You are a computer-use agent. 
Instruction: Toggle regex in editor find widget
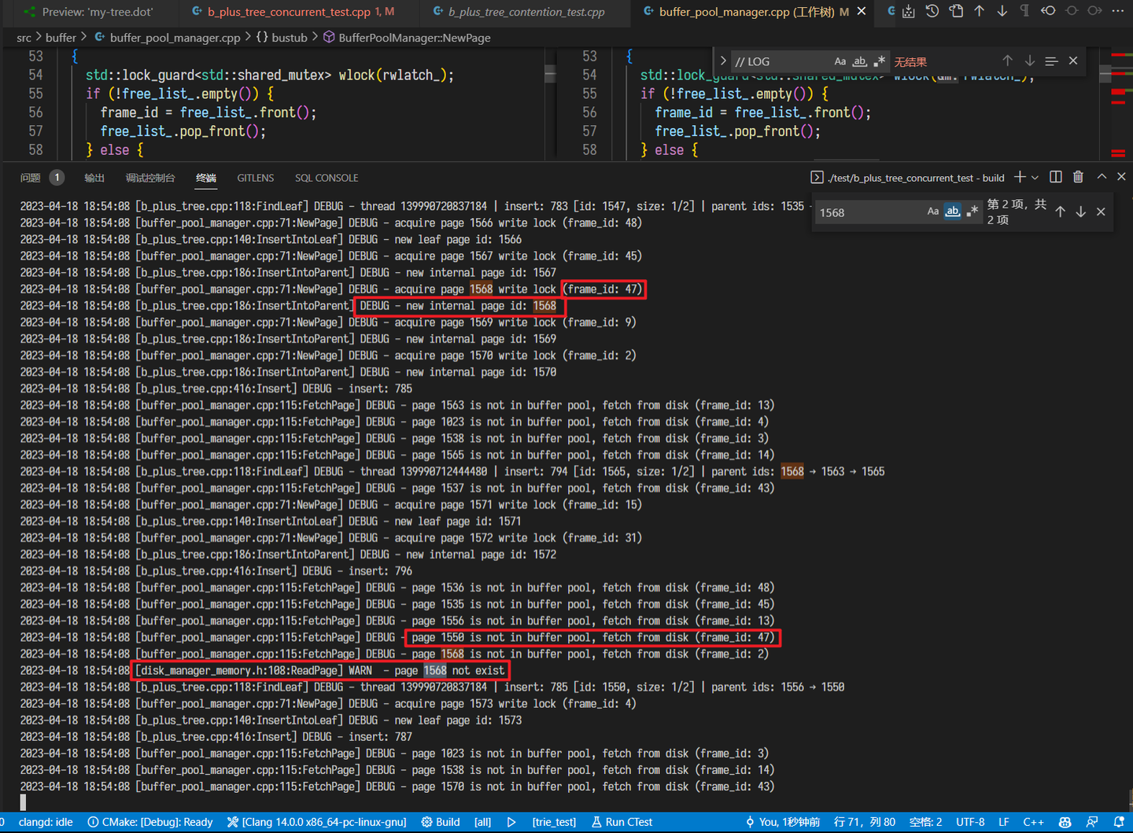click(x=880, y=61)
